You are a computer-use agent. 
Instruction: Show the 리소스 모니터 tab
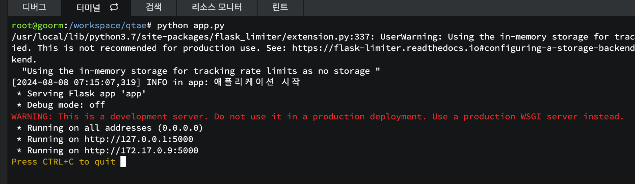pyautogui.click(x=216, y=7)
